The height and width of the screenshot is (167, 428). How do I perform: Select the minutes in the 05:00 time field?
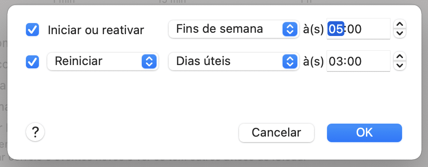pyautogui.click(x=354, y=29)
